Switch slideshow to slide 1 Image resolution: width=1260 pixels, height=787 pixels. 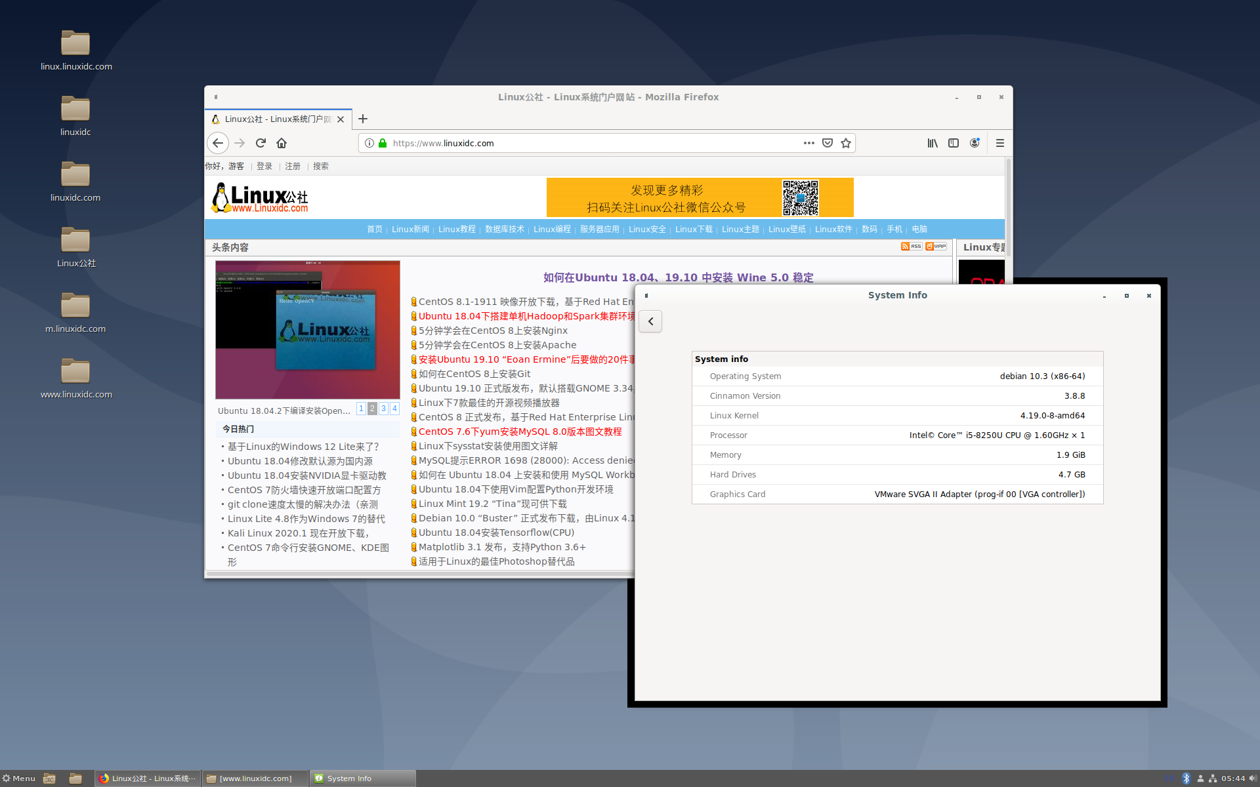[361, 409]
